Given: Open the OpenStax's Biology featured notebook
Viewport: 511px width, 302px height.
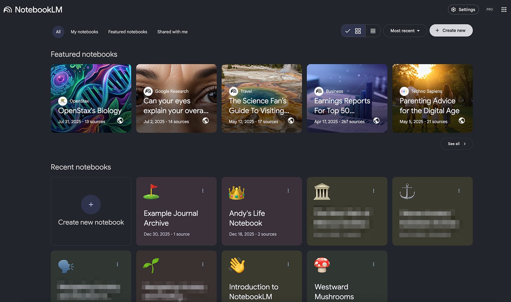Looking at the screenshot, I should (x=91, y=98).
